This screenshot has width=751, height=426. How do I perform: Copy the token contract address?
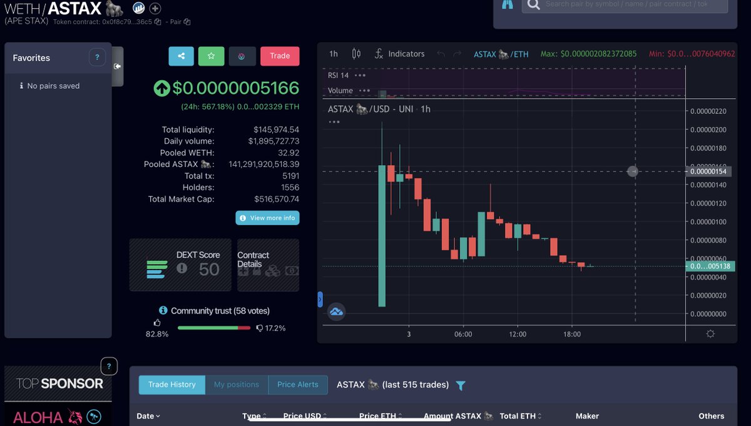coord(159,22)
